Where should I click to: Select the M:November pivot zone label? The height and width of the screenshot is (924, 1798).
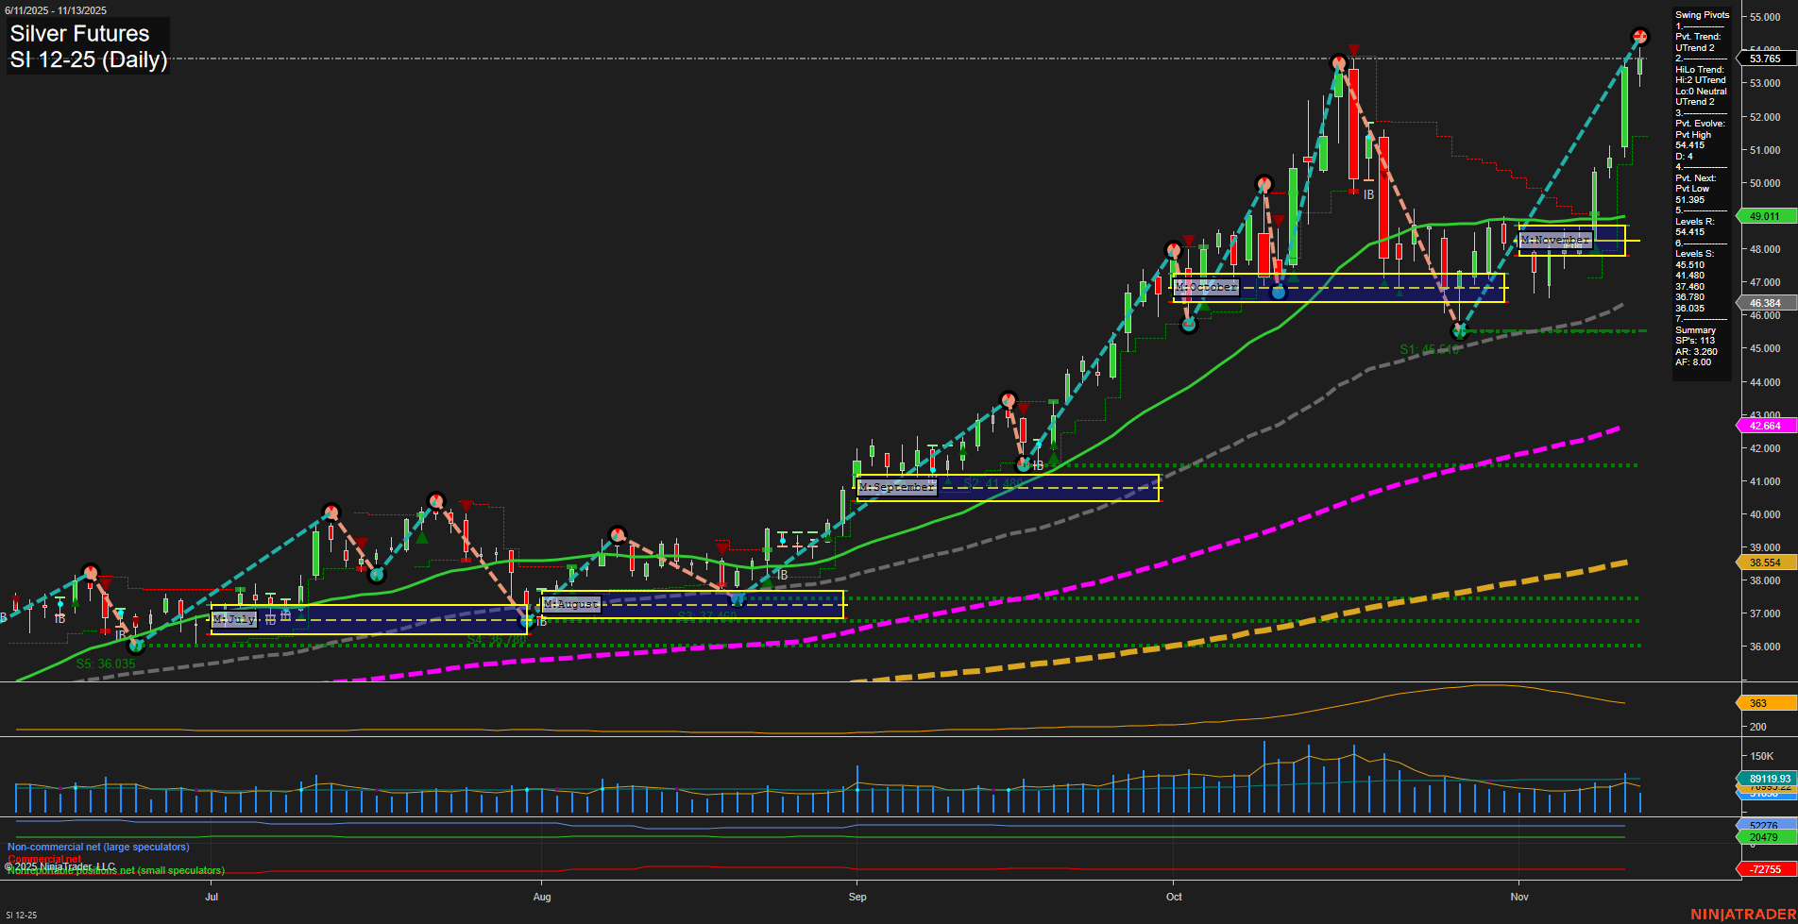(1554, 239)
